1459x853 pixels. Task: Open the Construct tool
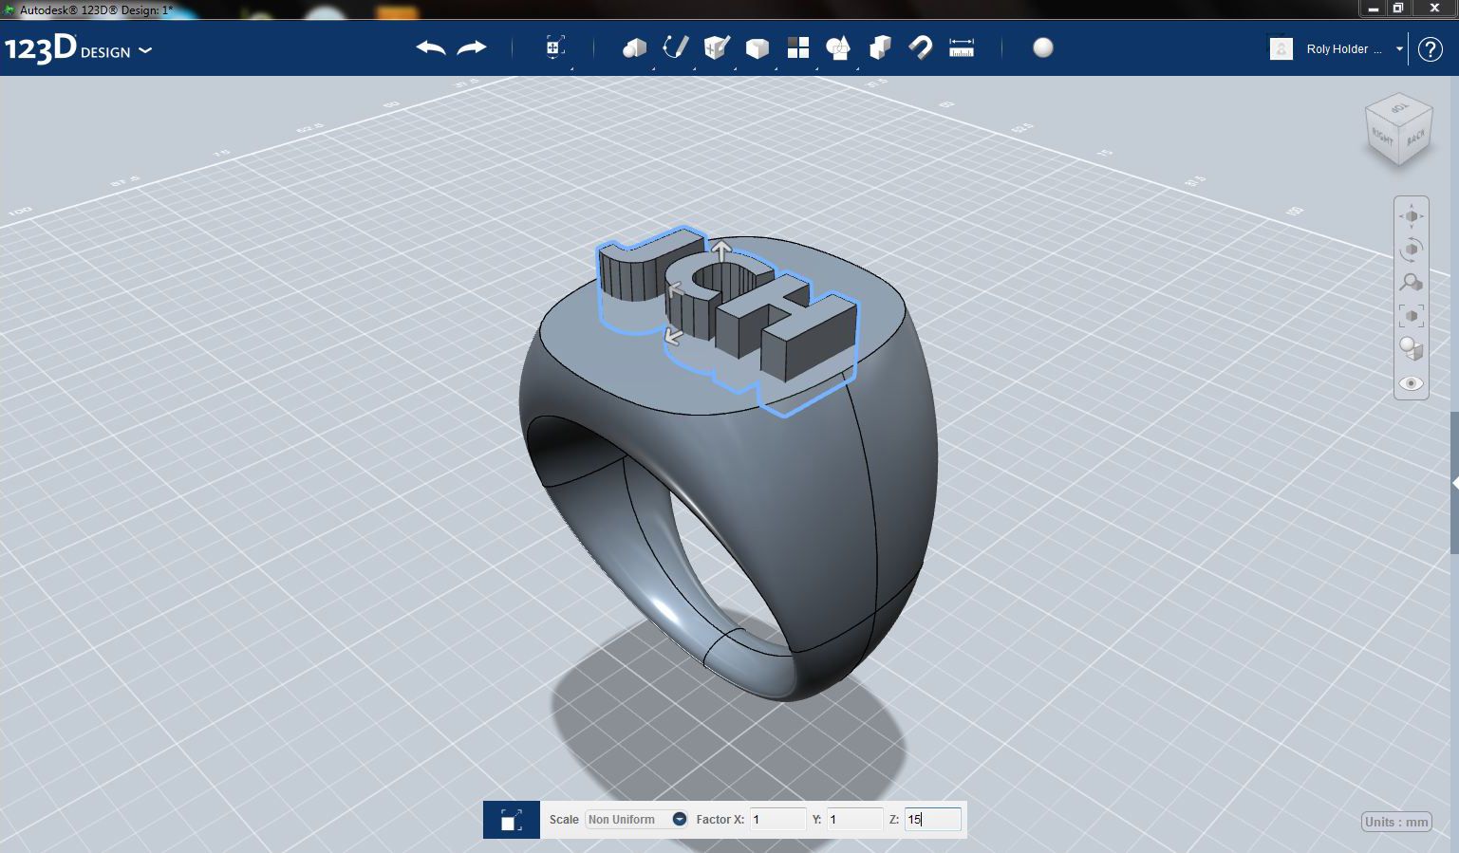point(716,46)
